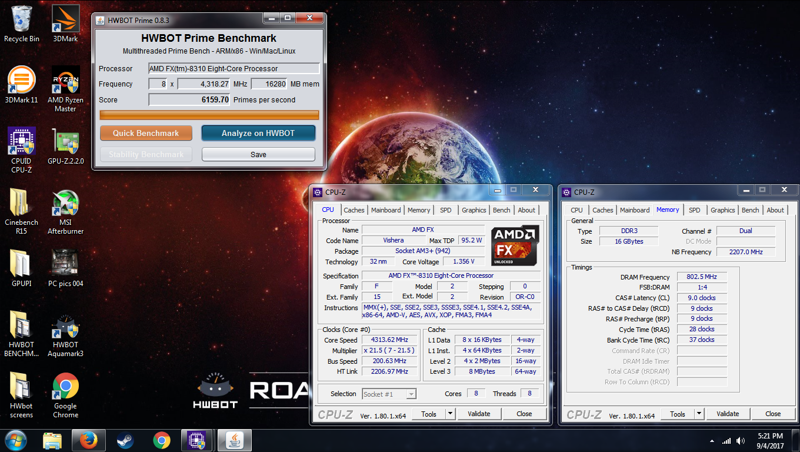The height and width of the screenshot is (452, 800).
Task: Open Steam from the taskbar
Action: point(125,440)
